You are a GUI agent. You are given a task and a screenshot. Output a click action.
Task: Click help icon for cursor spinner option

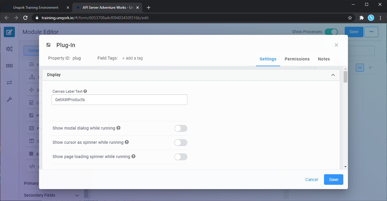(x=127, y=142)
